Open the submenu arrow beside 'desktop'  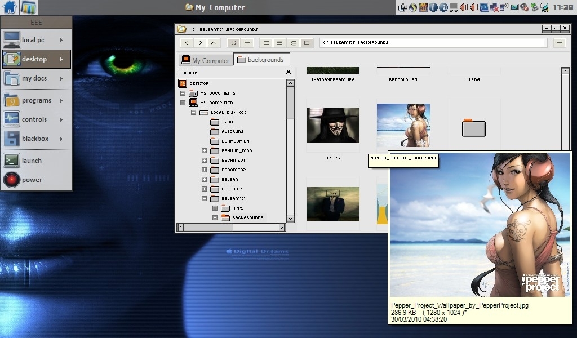(61, 59)
